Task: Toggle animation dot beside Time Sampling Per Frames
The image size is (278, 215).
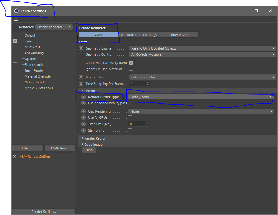Action: point(81,84)
